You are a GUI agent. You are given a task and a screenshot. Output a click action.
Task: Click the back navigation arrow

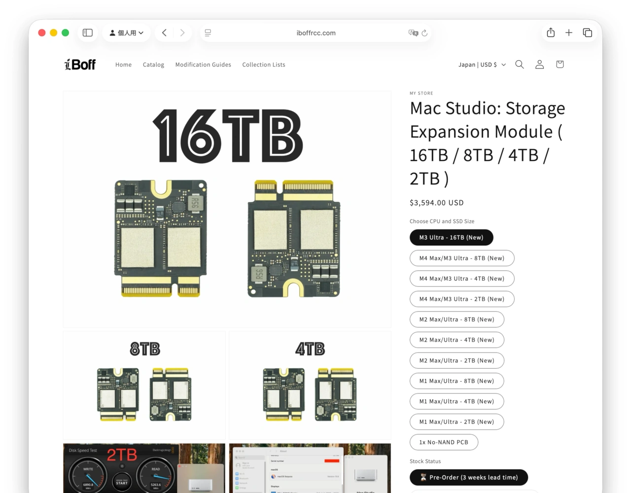(164, 32)
